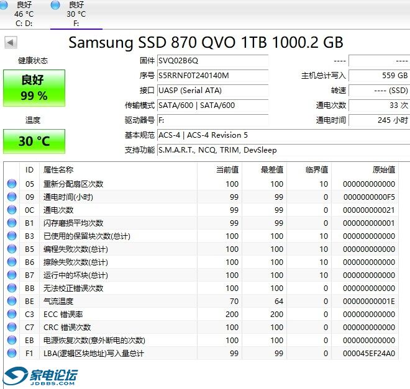
Task: Click the drive letter field F:
Action: pyautogui.click(x=212, y=120)
